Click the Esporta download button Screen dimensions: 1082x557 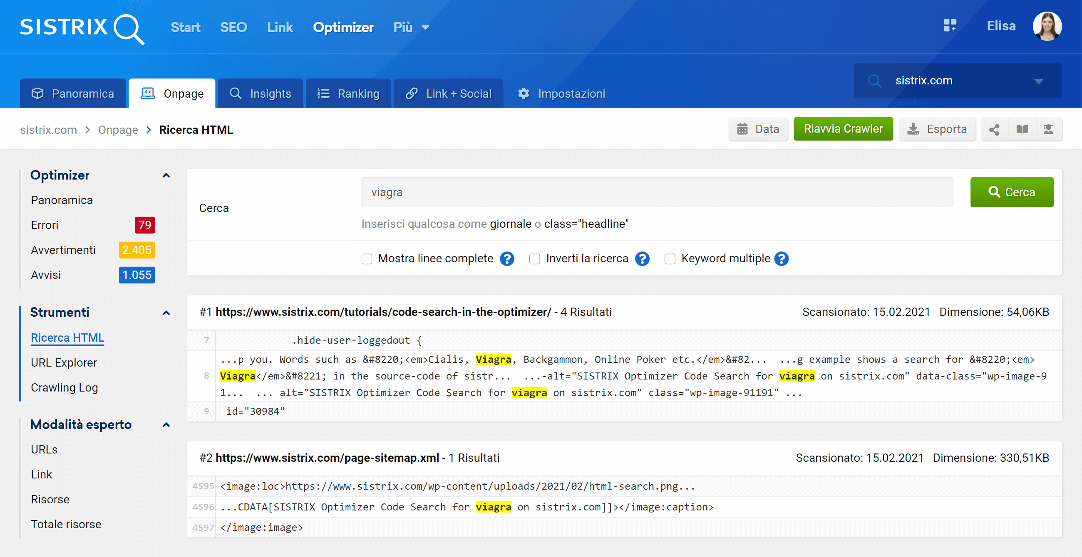click(937, 129)
